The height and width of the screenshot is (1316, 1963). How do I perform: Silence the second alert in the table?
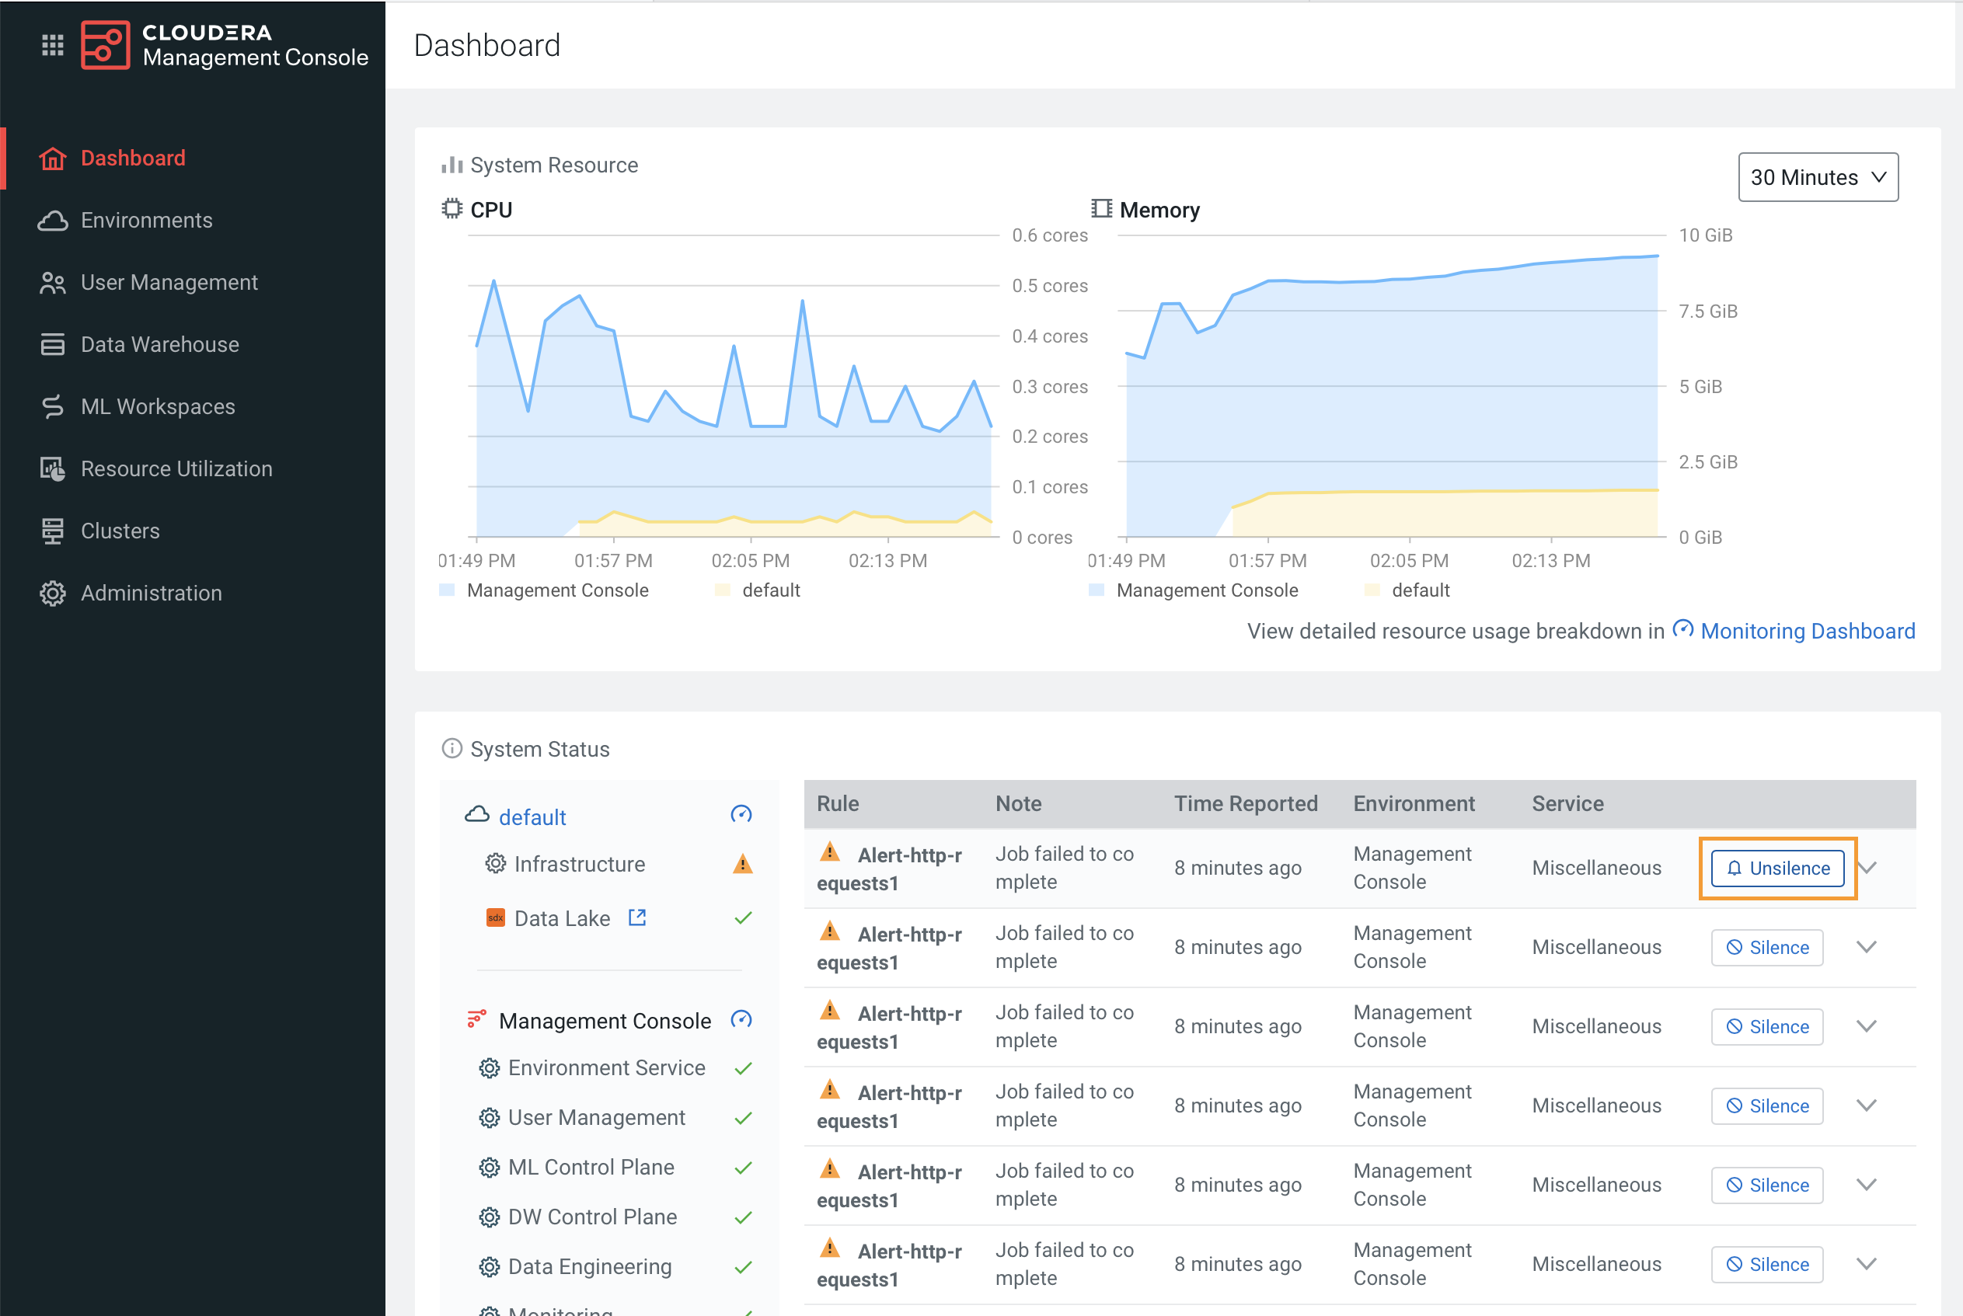(x=1766, y=947)
